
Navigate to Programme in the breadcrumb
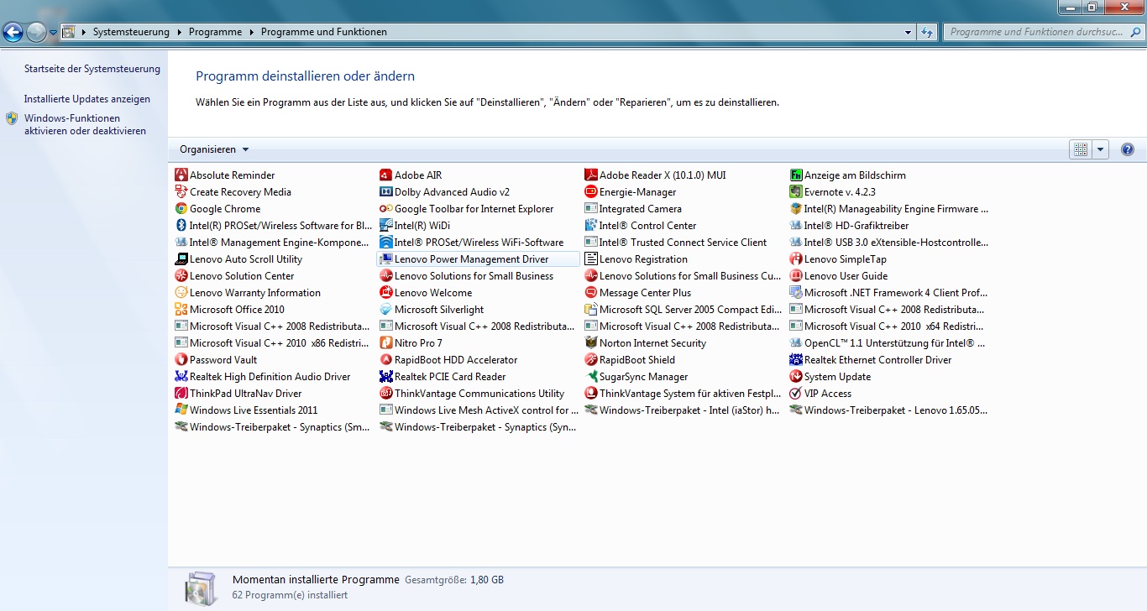click(215, 32)
